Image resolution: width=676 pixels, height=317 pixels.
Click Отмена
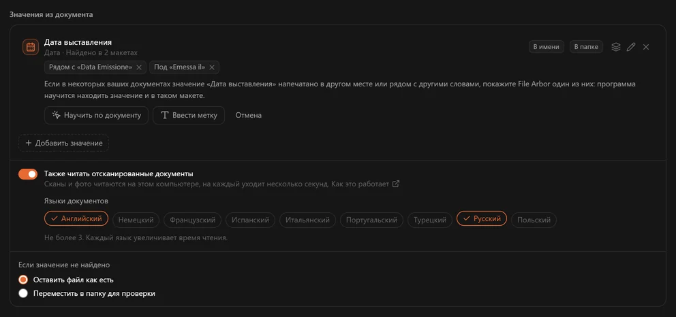pos(248,115)
